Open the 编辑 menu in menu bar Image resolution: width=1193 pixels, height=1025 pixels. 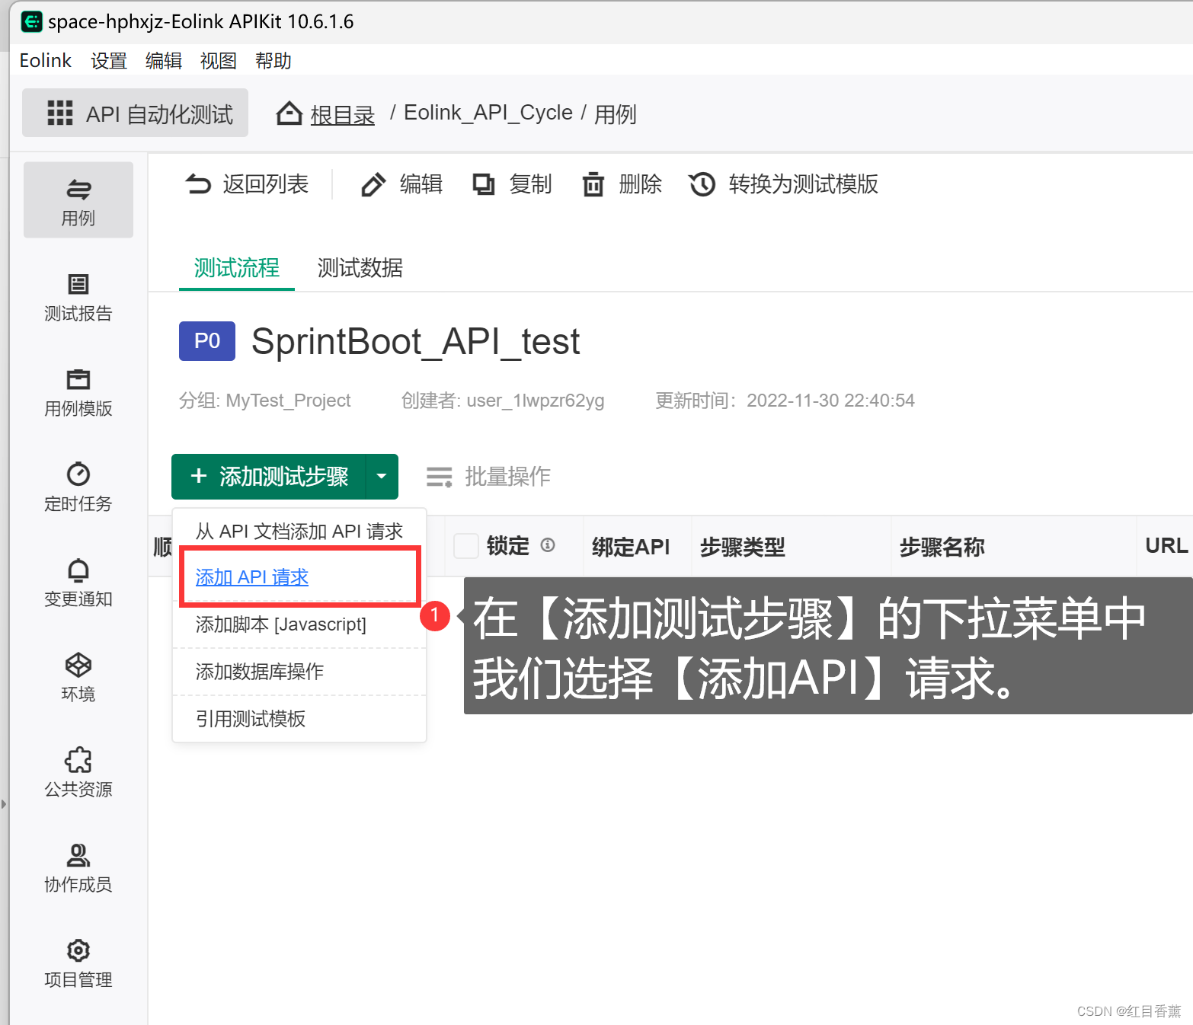(x=164, y=61)
